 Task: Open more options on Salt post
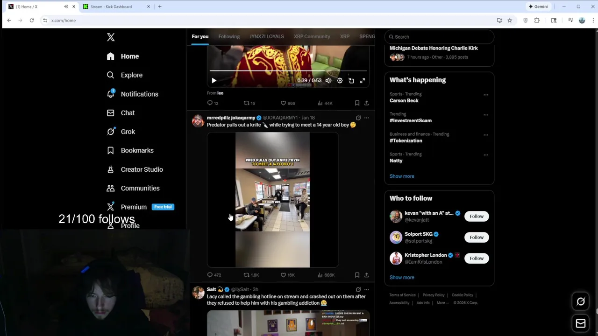click(x=367, y=290)
